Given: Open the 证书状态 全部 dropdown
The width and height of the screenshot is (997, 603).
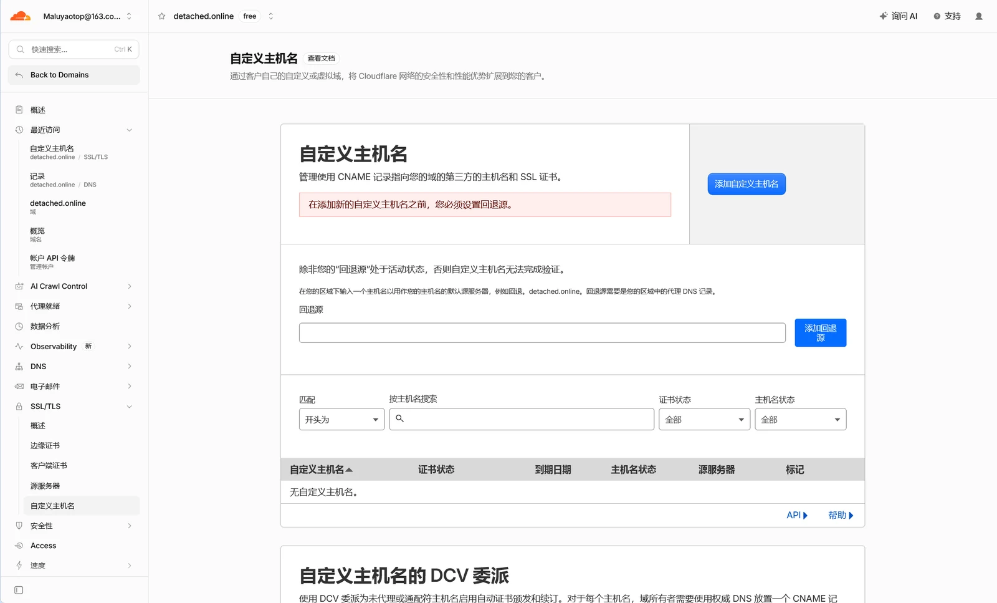Looking at the screenshot, I should point(704,419).
